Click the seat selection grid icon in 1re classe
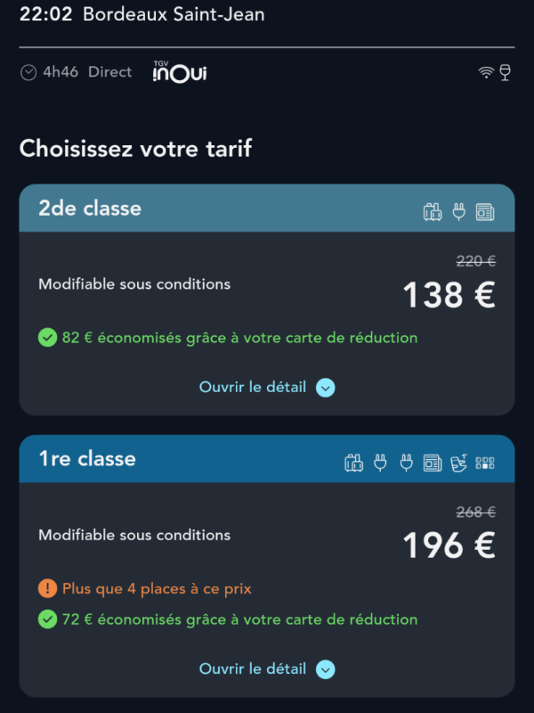The image size is (534, 713). [485, 463]
